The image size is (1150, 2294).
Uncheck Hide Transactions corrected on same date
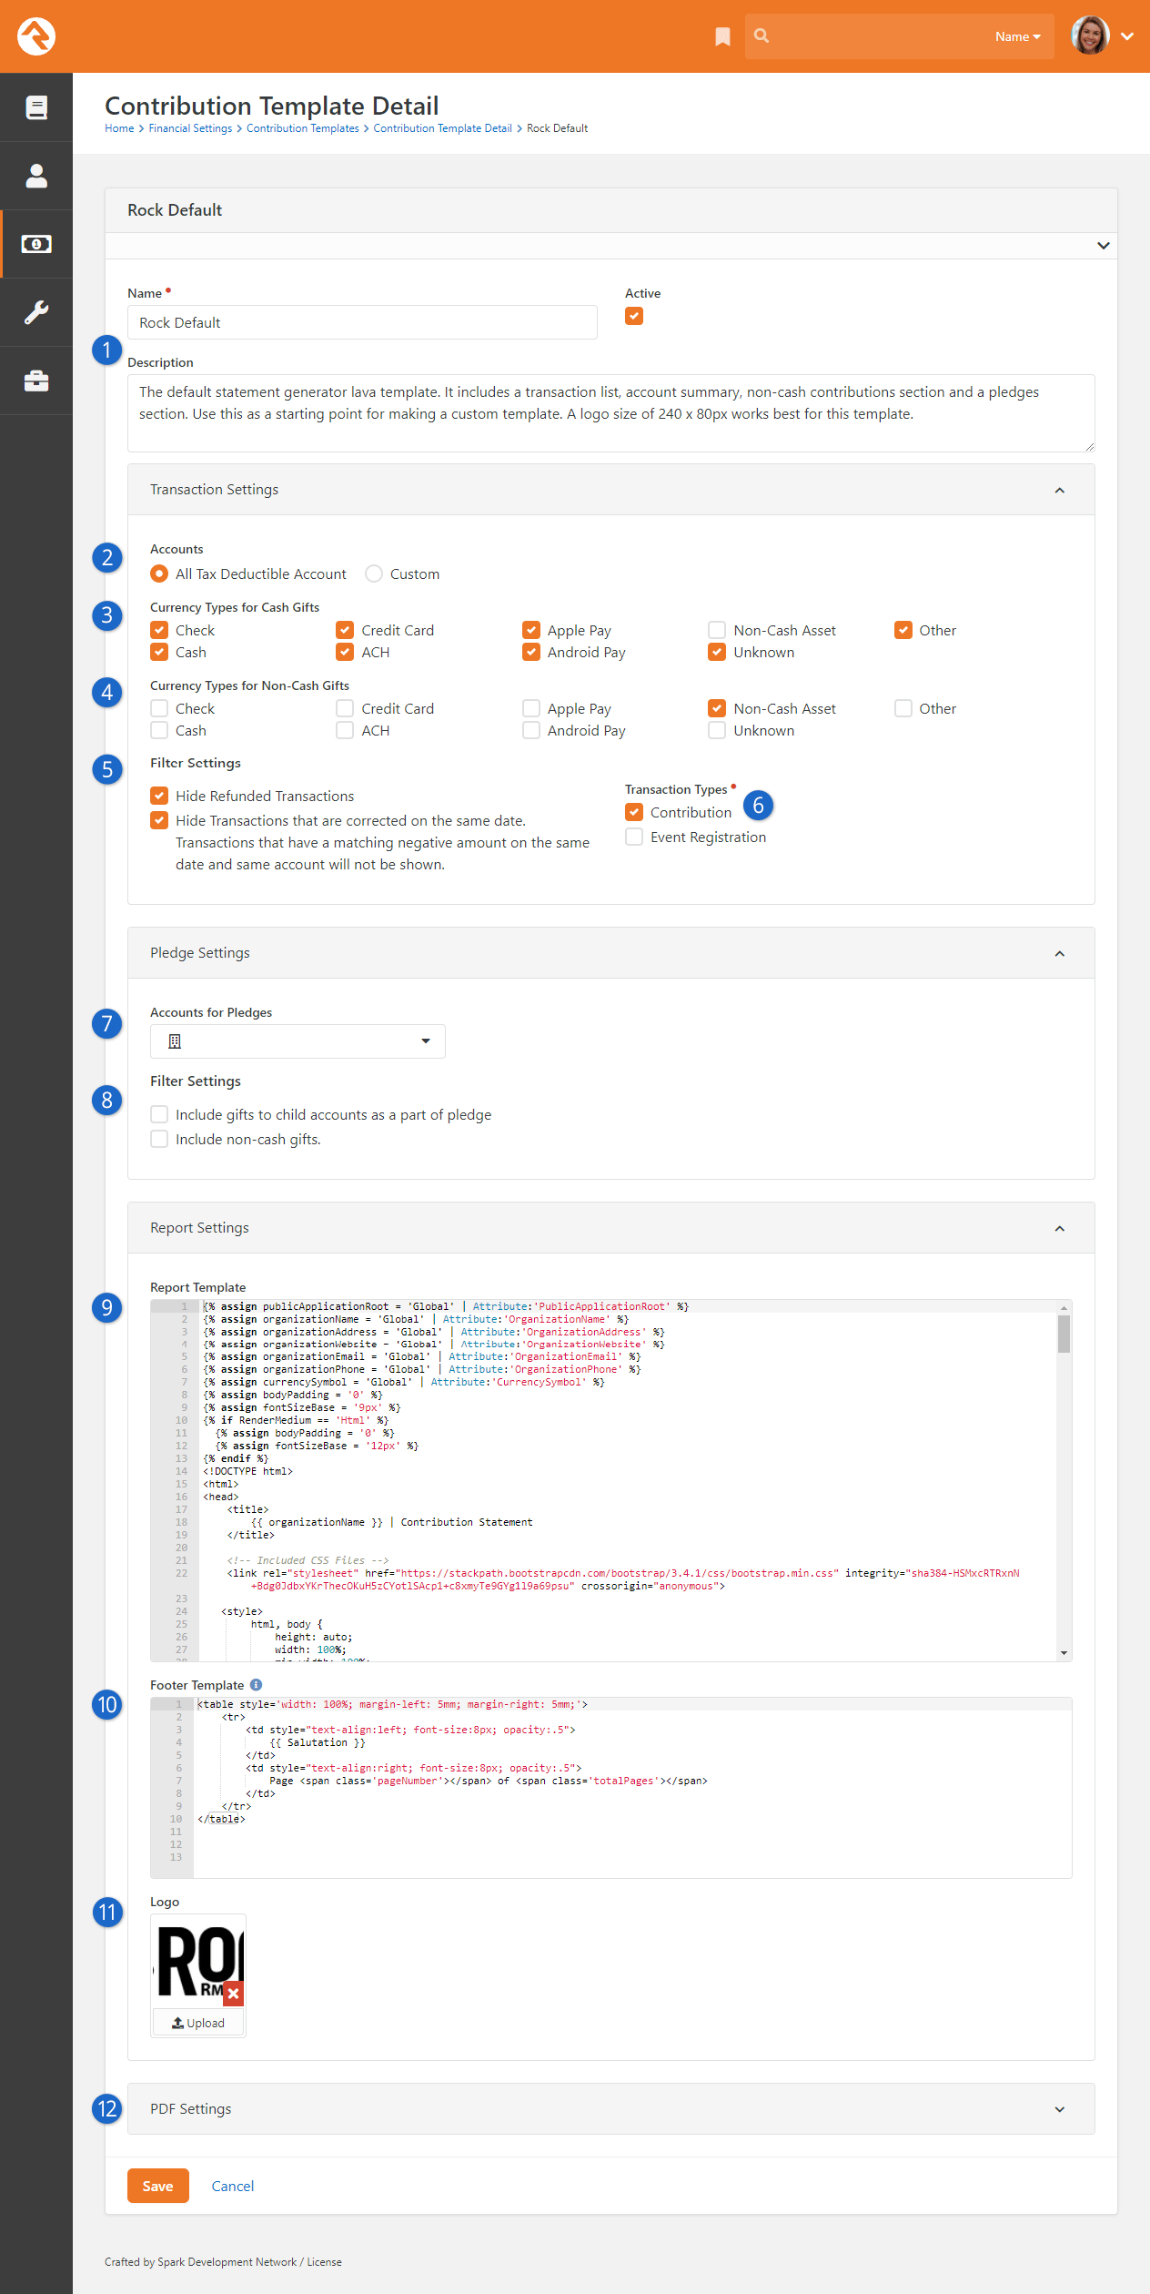point(159,820)
